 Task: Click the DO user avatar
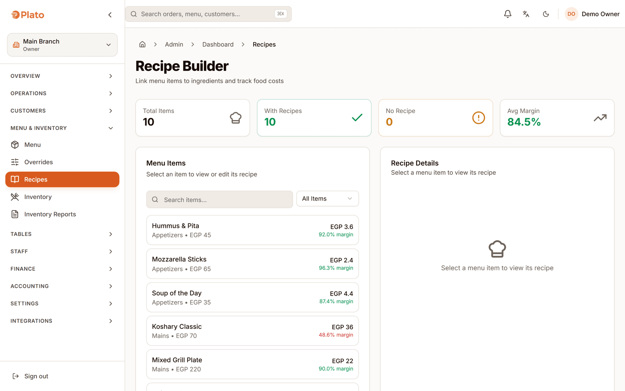(x=571, y=14)
